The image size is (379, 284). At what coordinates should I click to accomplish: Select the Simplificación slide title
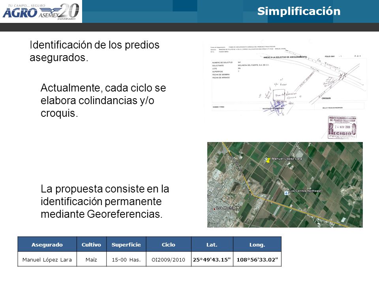[299, 11]
